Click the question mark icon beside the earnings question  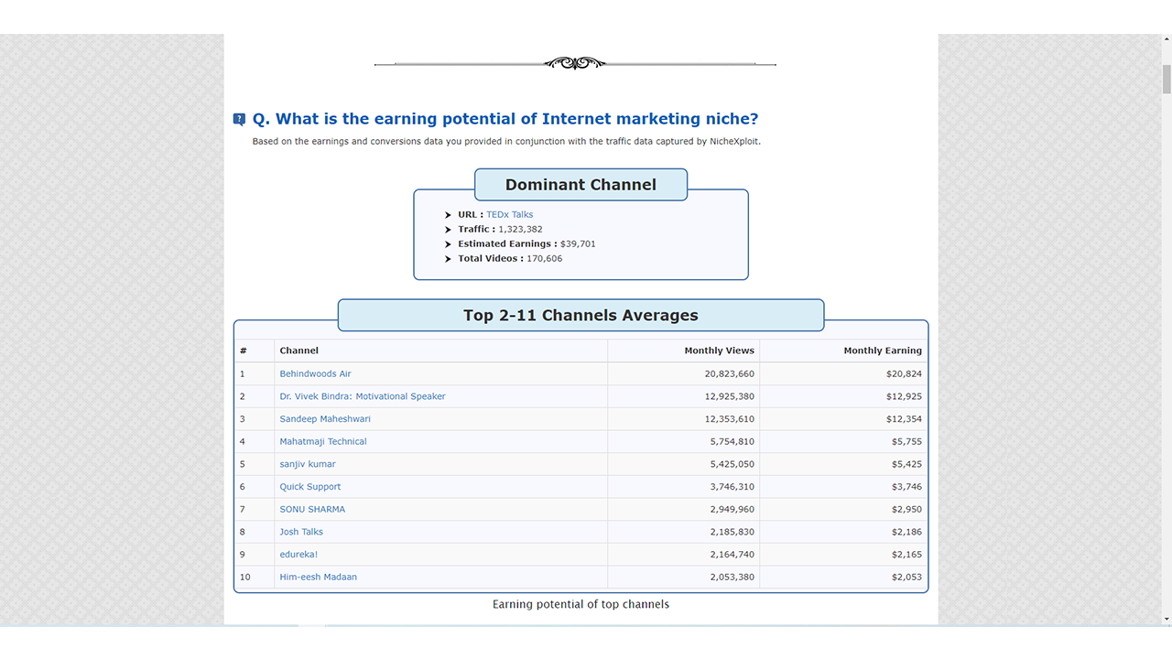(239, 119)
